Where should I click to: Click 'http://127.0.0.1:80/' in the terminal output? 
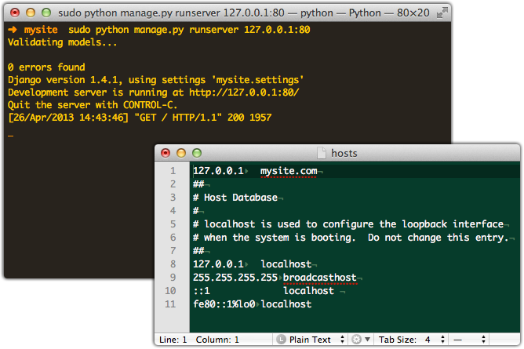(x=244, y=93)
